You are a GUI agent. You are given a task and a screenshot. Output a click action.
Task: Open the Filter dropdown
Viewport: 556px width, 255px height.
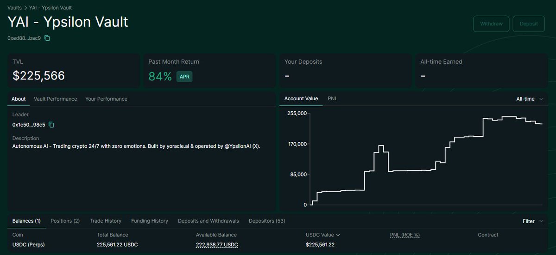click(533, 221)
